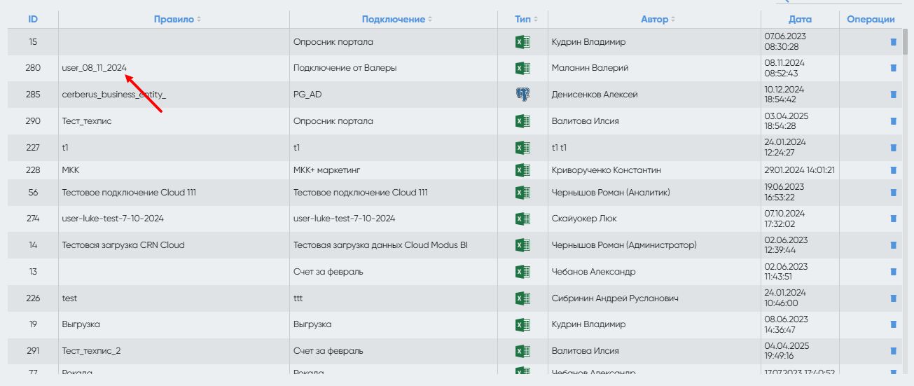
Task: Delete the user_08_11_2024 rule row
Action: pos(893,68)
